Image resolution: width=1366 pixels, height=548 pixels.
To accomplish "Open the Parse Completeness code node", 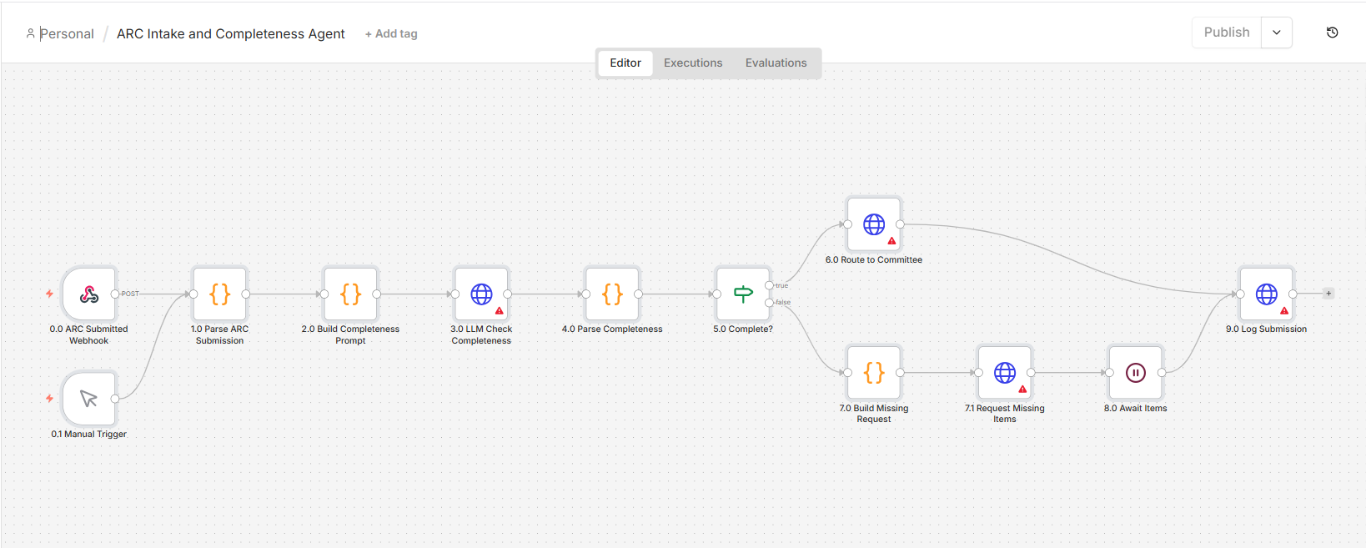I will [612, 294].
